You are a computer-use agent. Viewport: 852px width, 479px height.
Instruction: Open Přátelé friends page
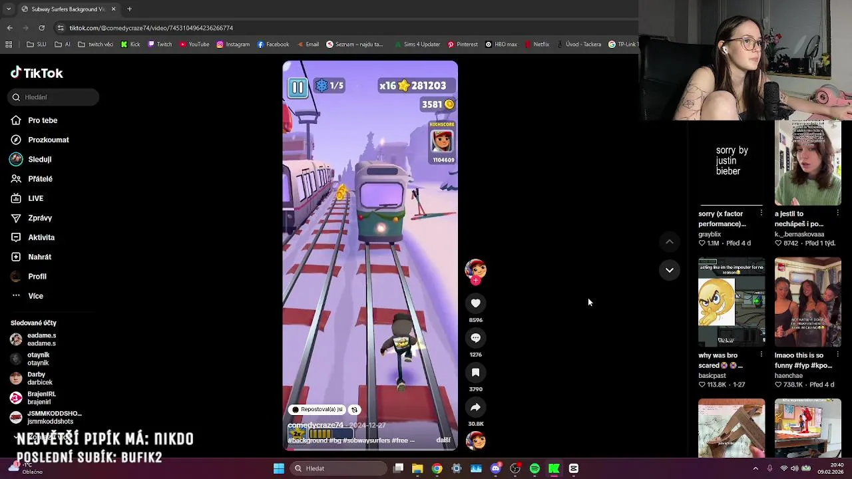pyautogui.click(x=32, y=179)
